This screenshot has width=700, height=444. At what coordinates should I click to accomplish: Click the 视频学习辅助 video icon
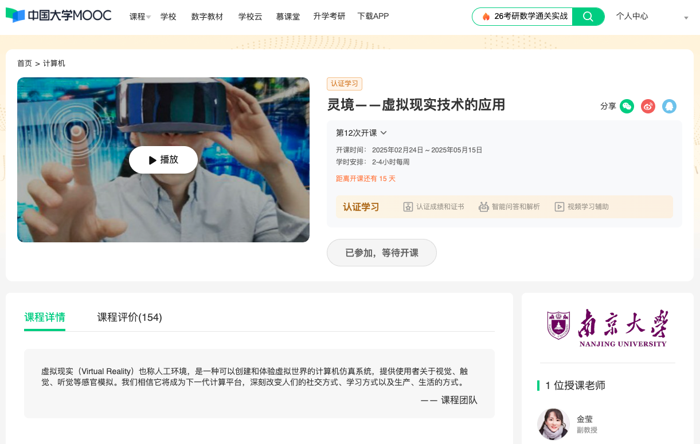(560, 207)
